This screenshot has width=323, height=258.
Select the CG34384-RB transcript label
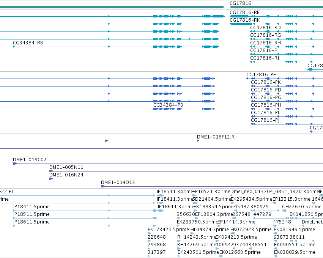[28, 43]
